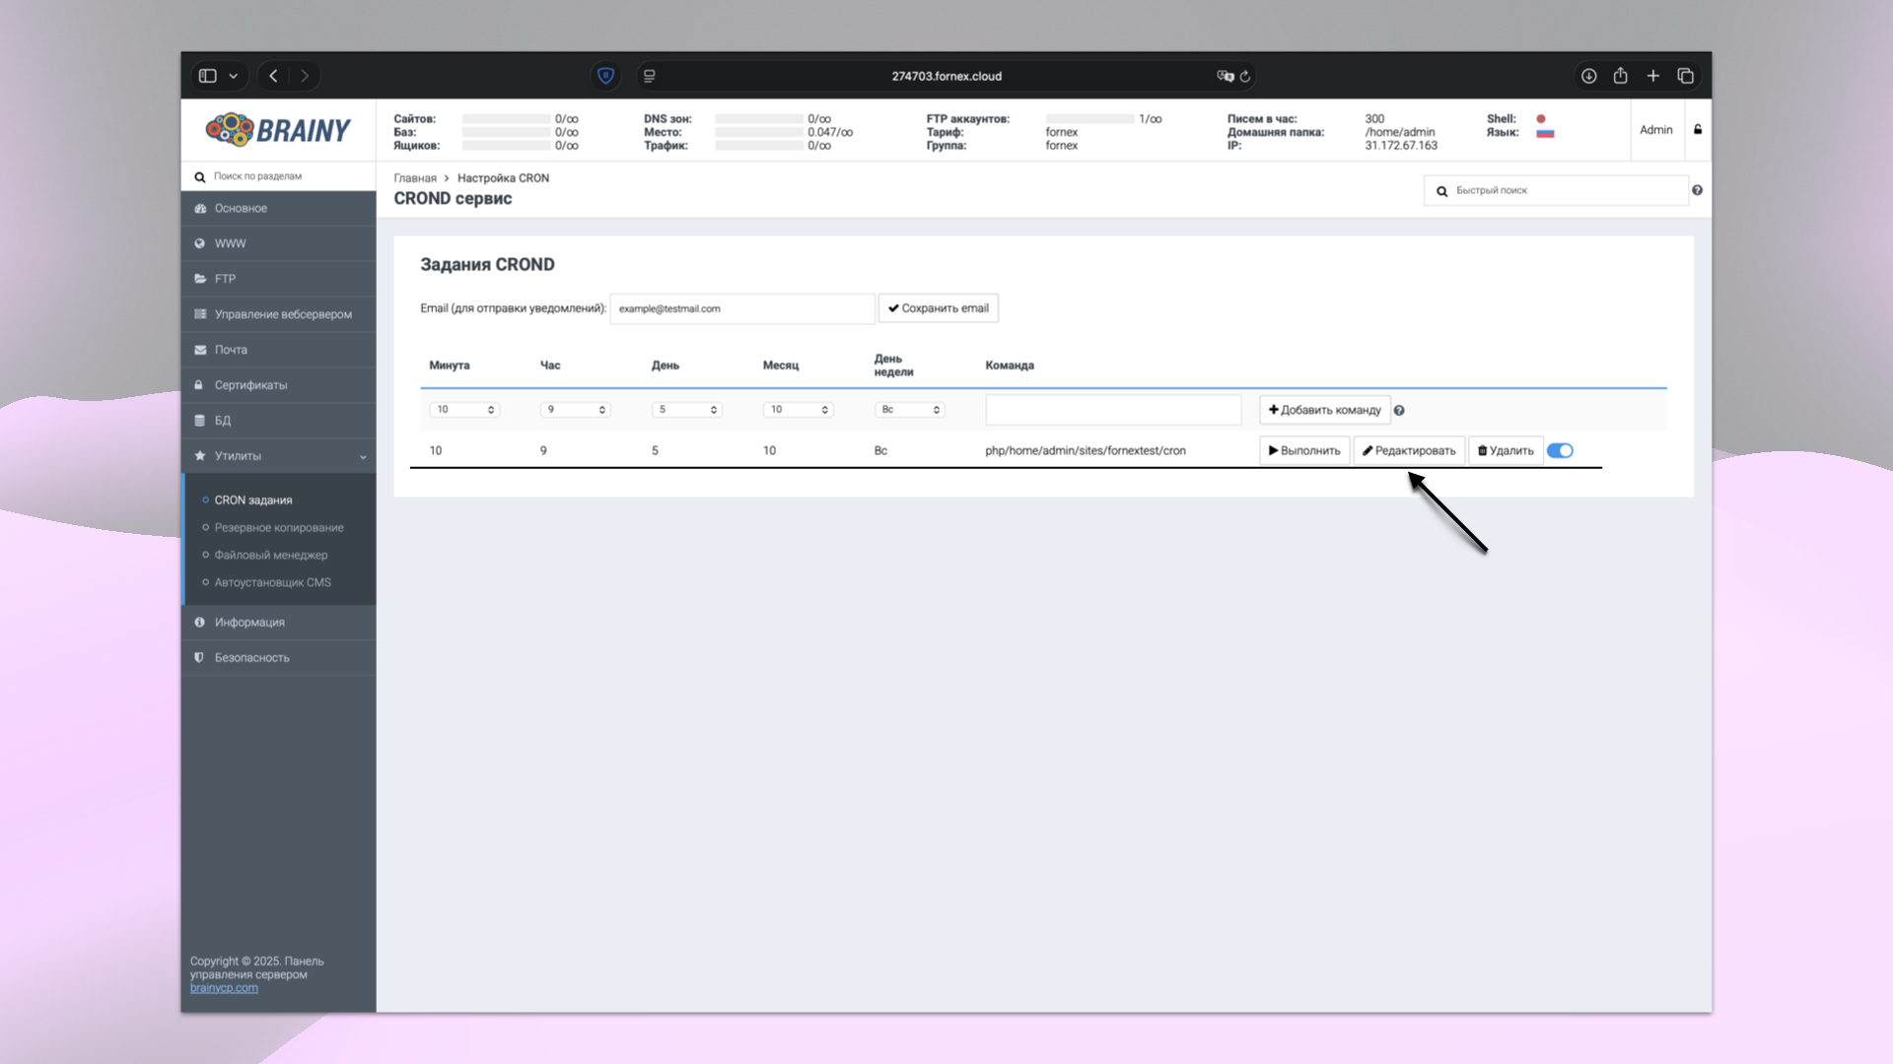Image resolution: width=1893 pixels, height=1064 pixels.
Task: Open the День недели dropdown showing Вс
Action: [909, 410]
